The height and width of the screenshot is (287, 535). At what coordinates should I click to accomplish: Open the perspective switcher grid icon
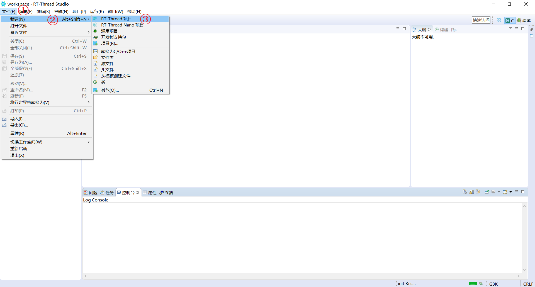(x=499, y=20)
